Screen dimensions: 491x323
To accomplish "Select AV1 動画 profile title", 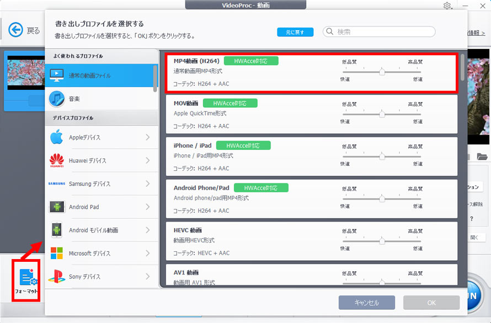I will click(x=186, y=272).
